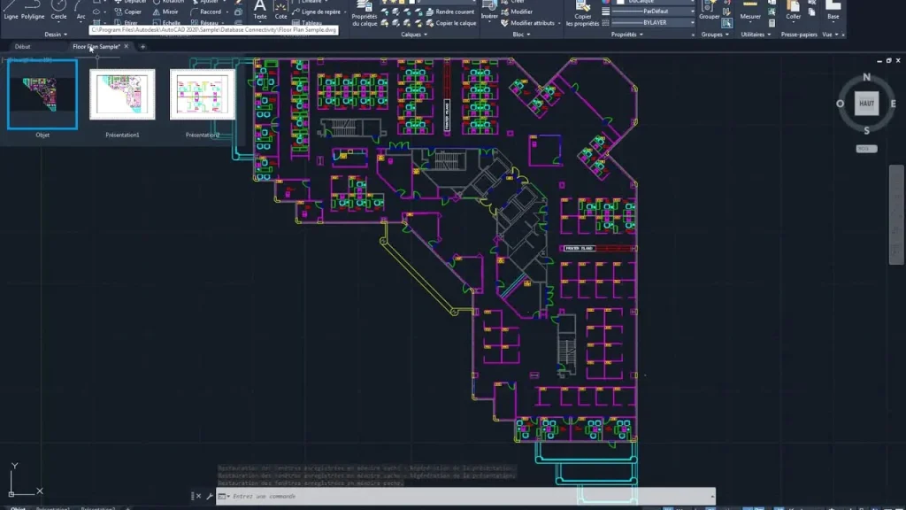Click the Coller paste tool
This screenshot has width=906, height=510.
pos(794,11)
